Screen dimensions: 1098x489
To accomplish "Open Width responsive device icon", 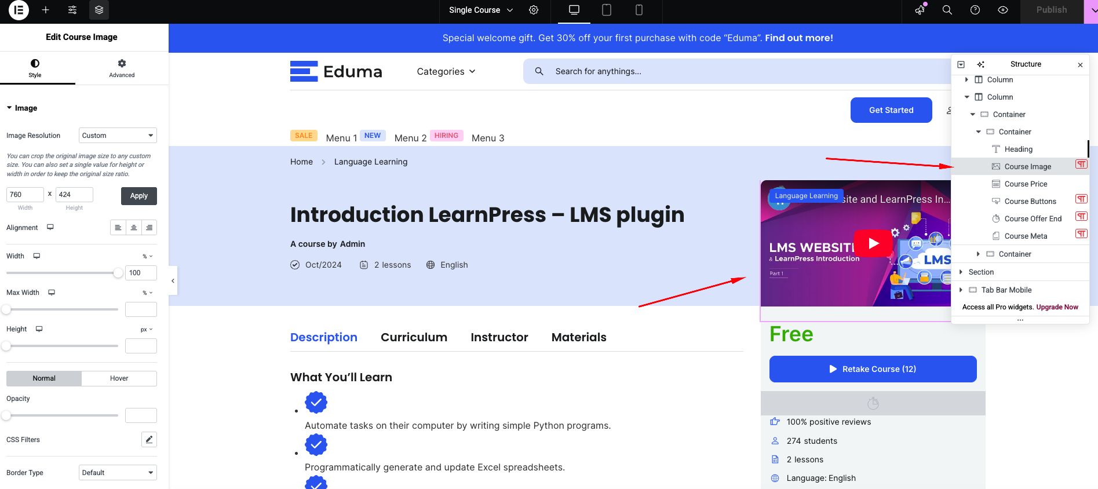I will click(37, 256).
